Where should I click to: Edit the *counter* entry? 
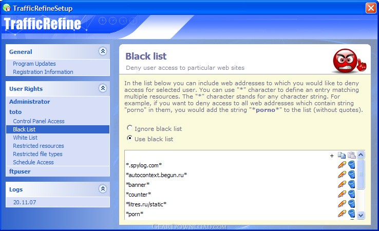pos(342,194)
